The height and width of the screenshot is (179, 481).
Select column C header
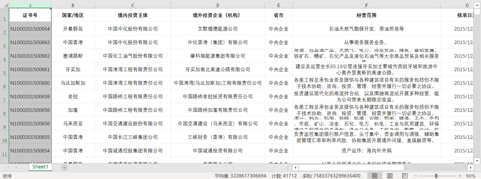click(x=133, y=5)
